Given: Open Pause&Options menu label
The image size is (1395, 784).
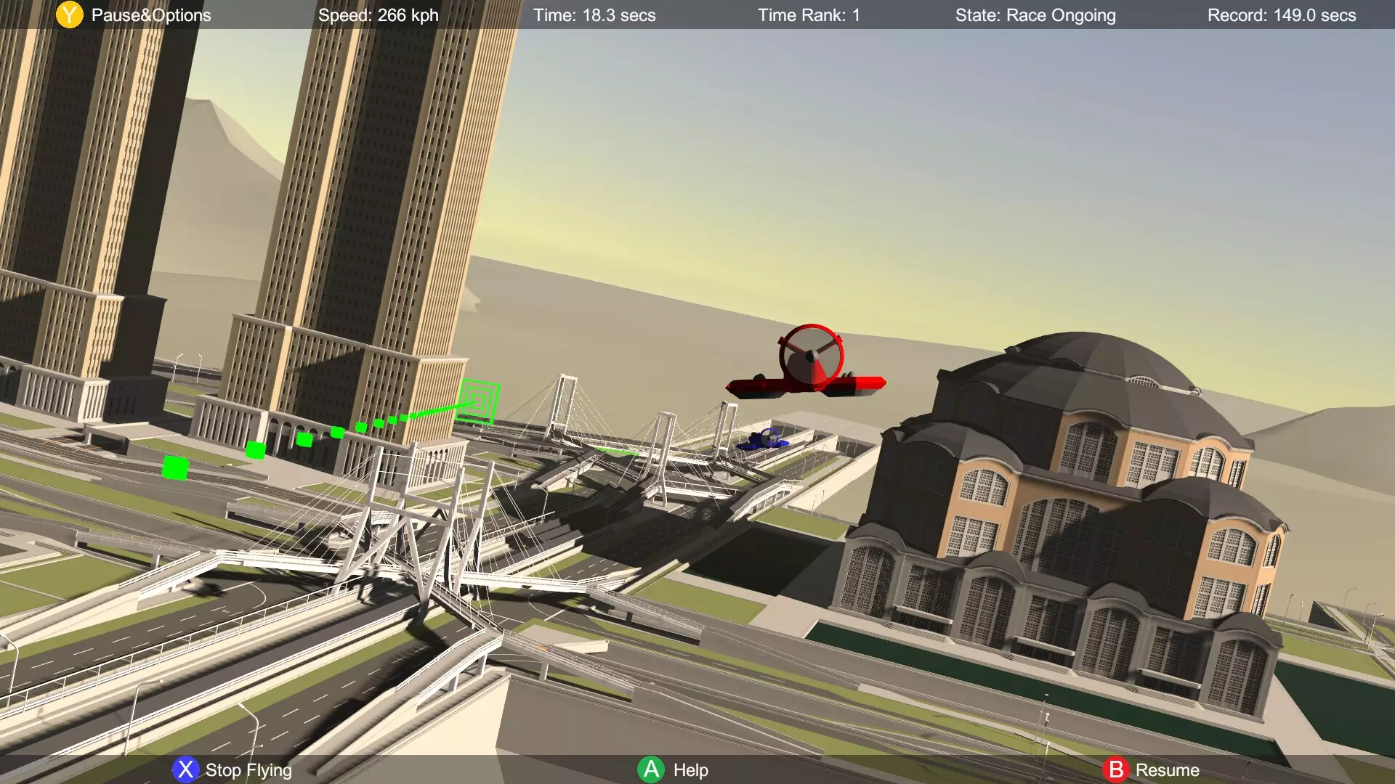Looking at the screenshot, I should (x=151, y=15).
